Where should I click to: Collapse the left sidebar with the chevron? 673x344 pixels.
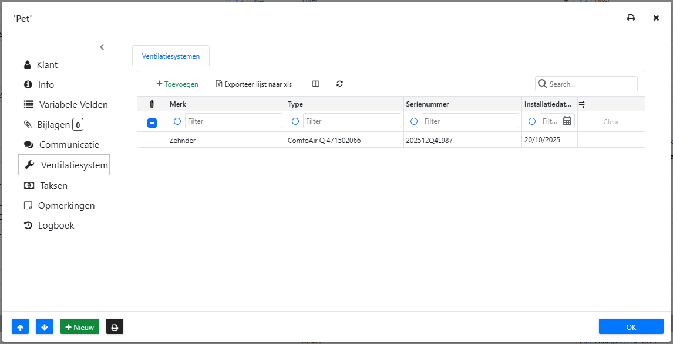(x=102, y=47)
